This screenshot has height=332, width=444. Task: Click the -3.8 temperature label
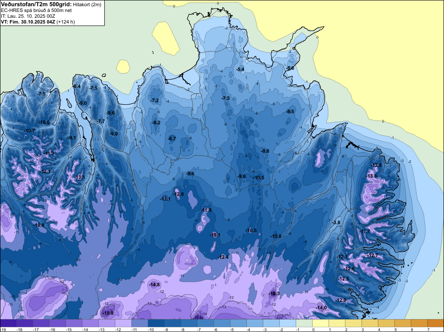click(336, 222)
